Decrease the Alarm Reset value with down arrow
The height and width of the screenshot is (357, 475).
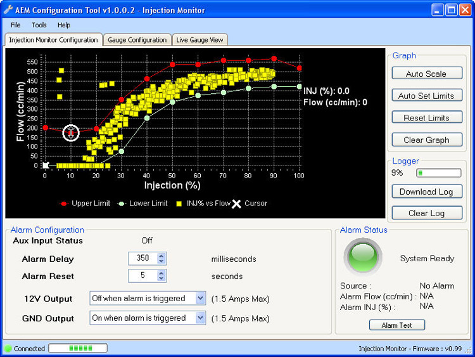click(x=161, y=279)
